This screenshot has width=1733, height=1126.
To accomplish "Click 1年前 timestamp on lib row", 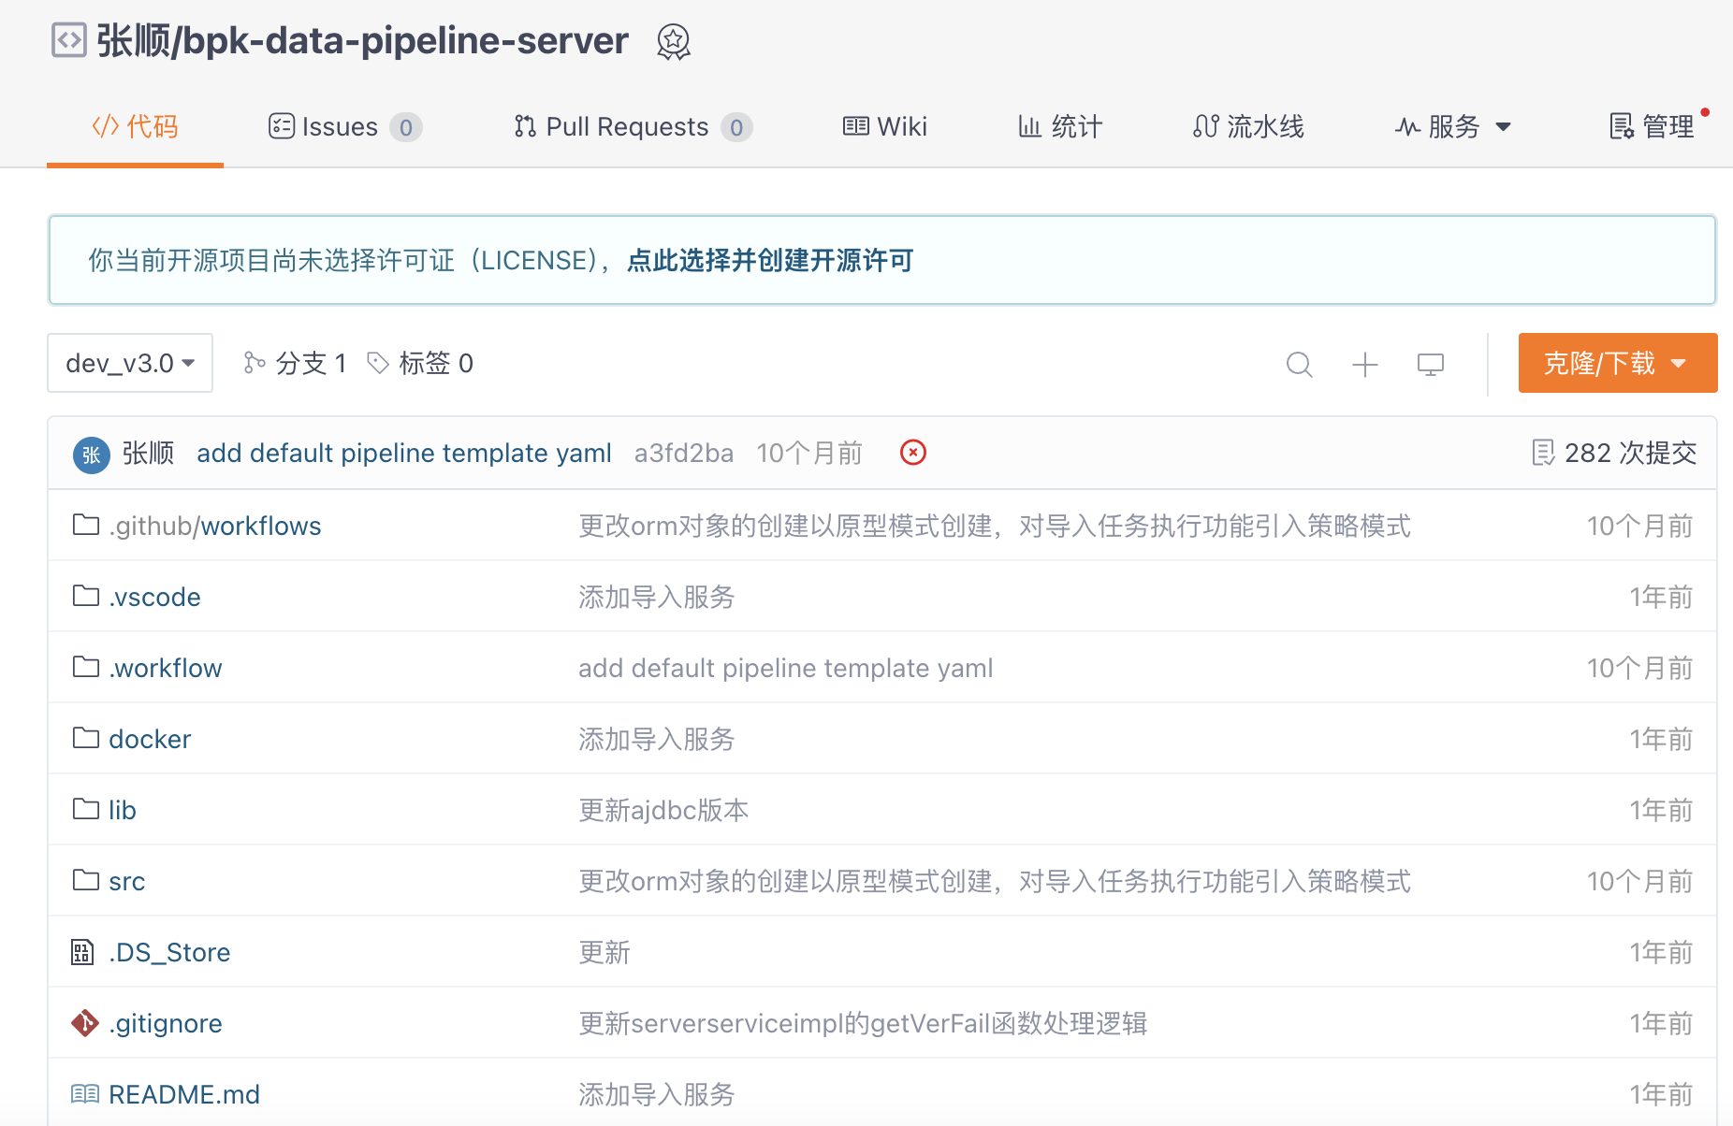I will (x=1661, y=810).
